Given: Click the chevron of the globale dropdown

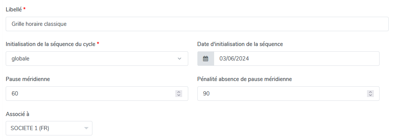Looking at the screenshot, I should (180, 59).
